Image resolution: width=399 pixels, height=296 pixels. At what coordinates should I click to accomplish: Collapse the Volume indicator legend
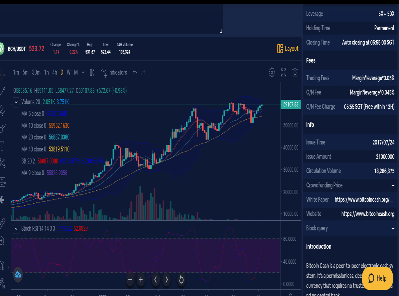[16, 102]
